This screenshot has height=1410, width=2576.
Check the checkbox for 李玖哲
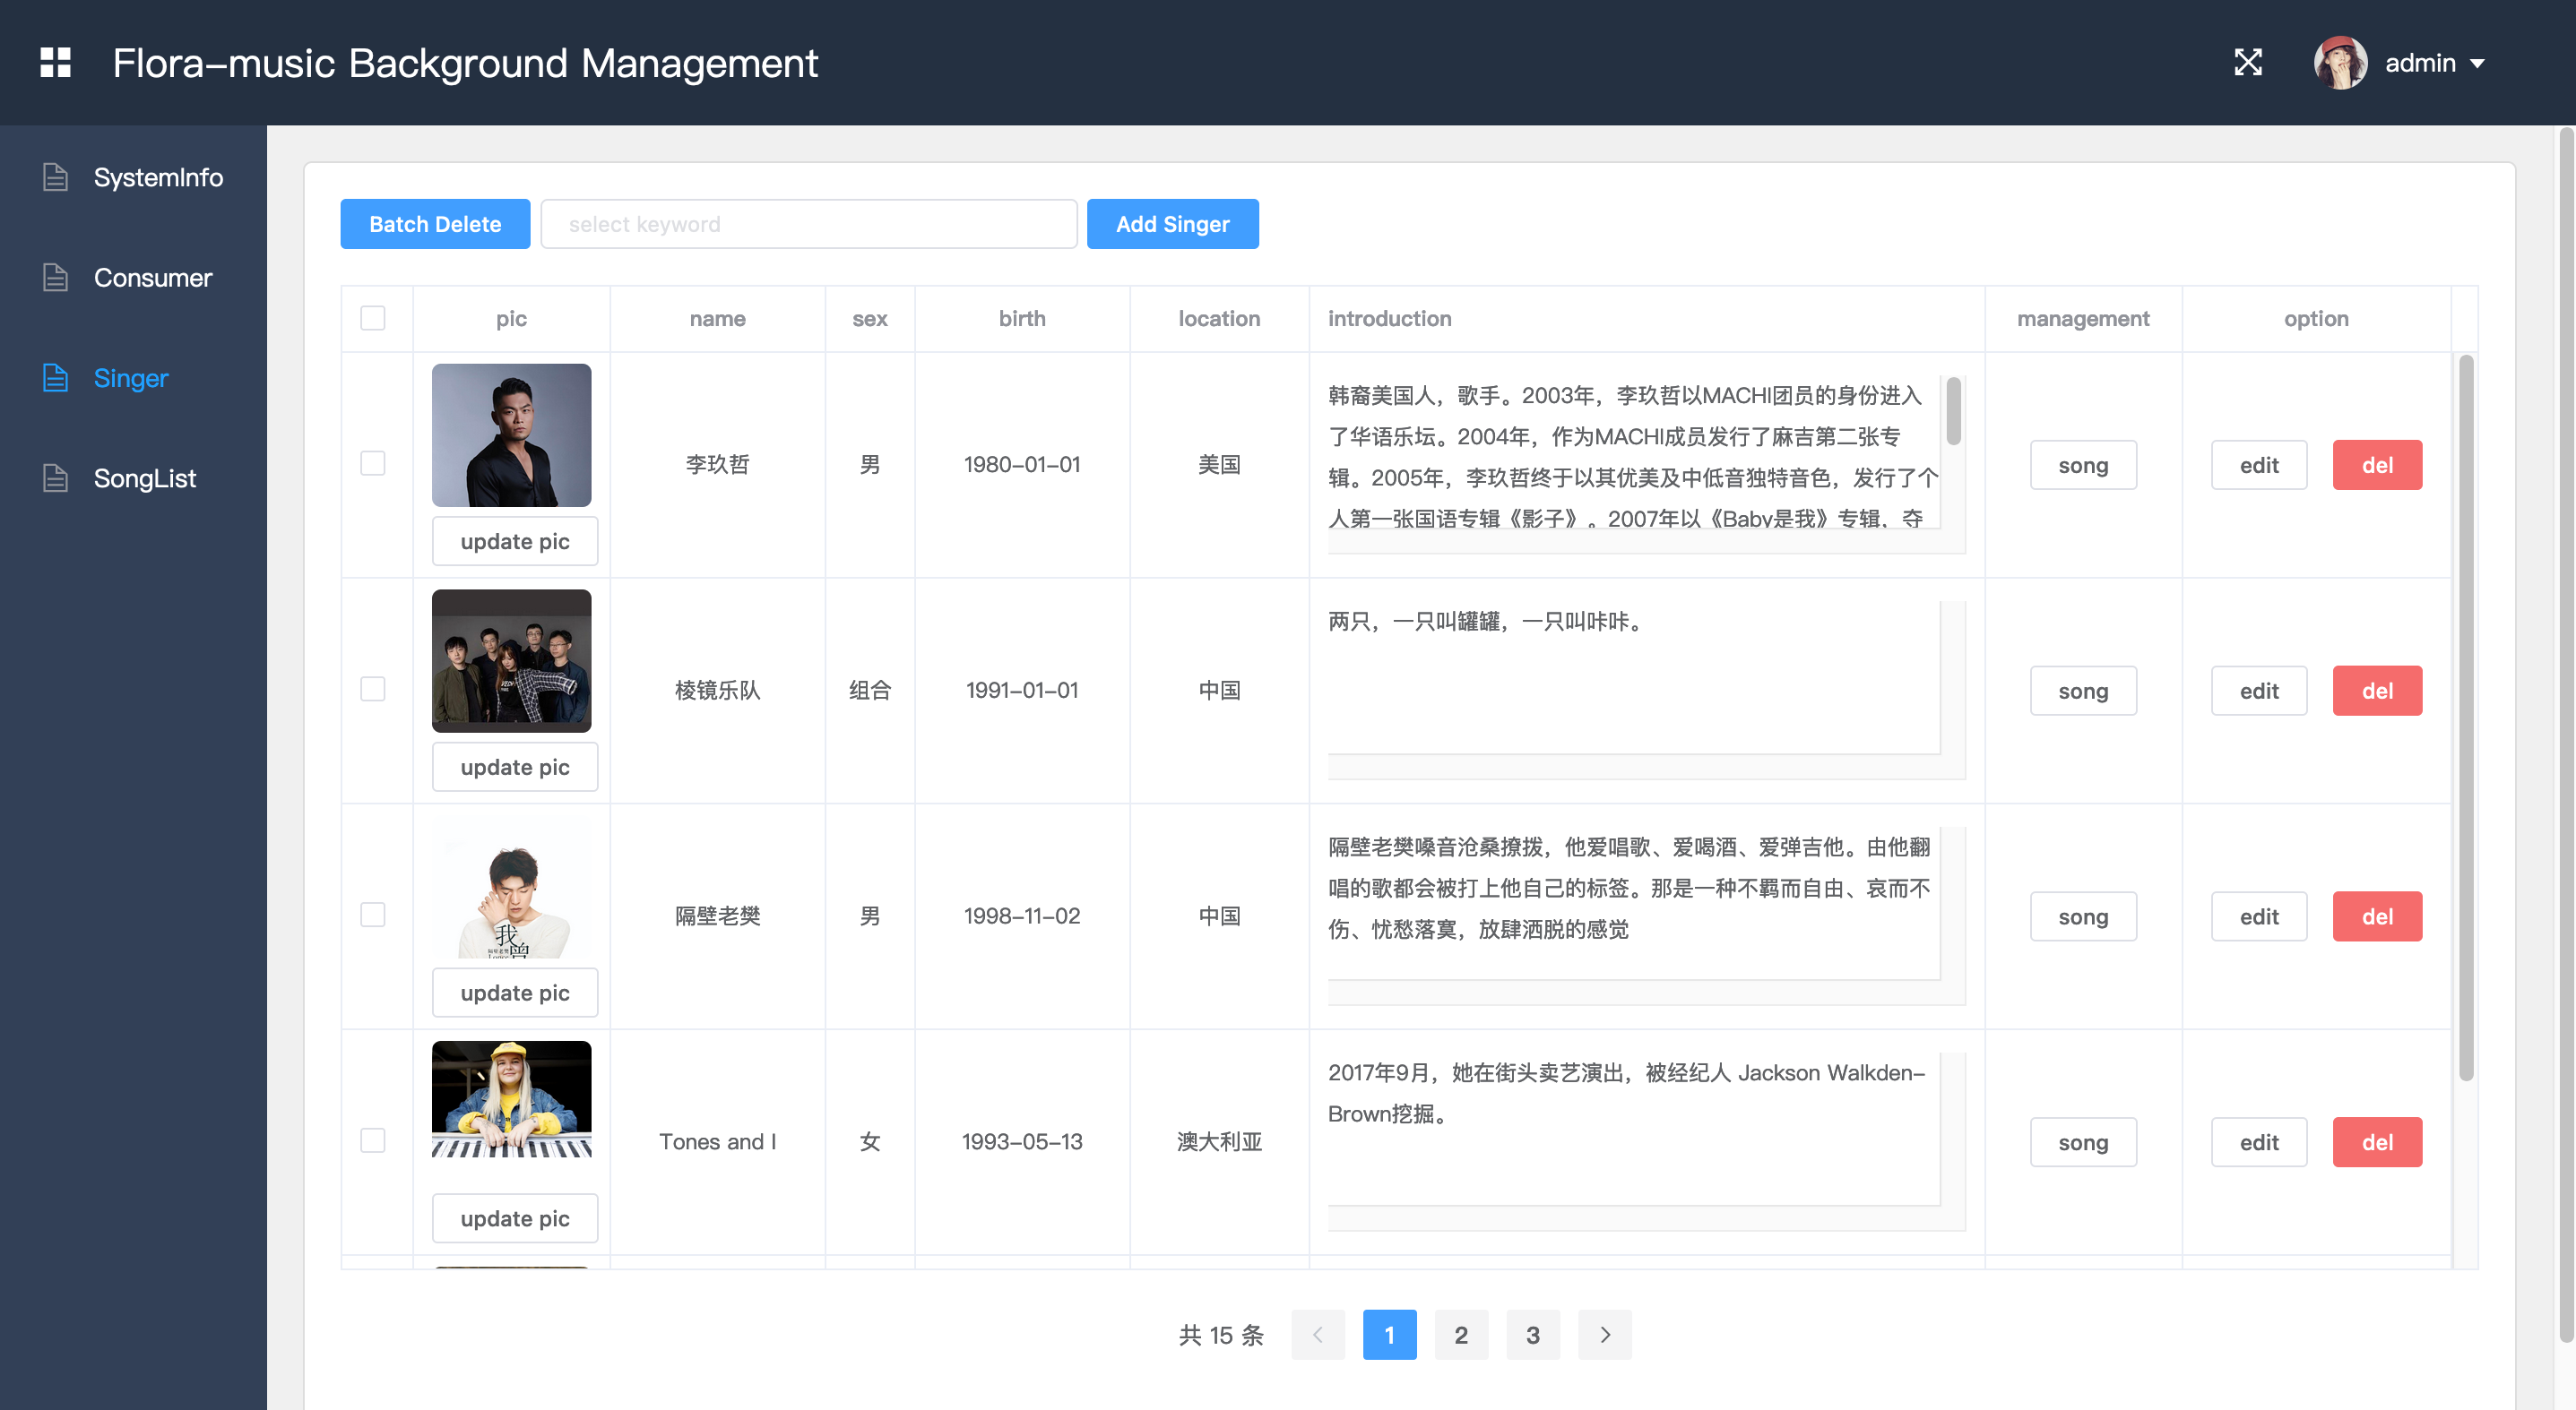click(x=374, y=464)
